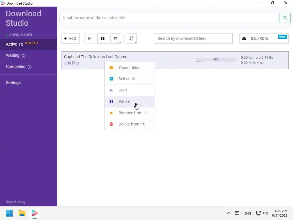
Task: Choose Pause in the context menu
Action: pos(130,101)
